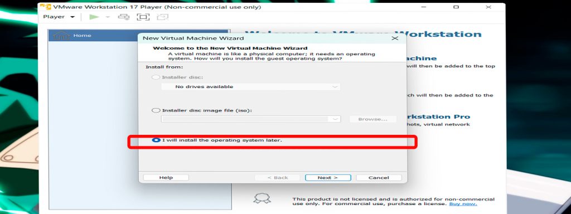This screenshot has height=214, width=571.
Task: Click 'This product is not licensed' notice text
Action: coord(393,202)
